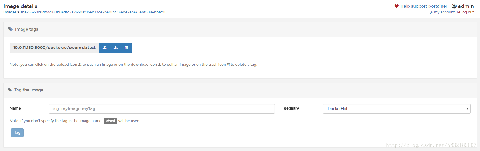
Task: Click the upload icon in the note text
Action: [80, 65]
